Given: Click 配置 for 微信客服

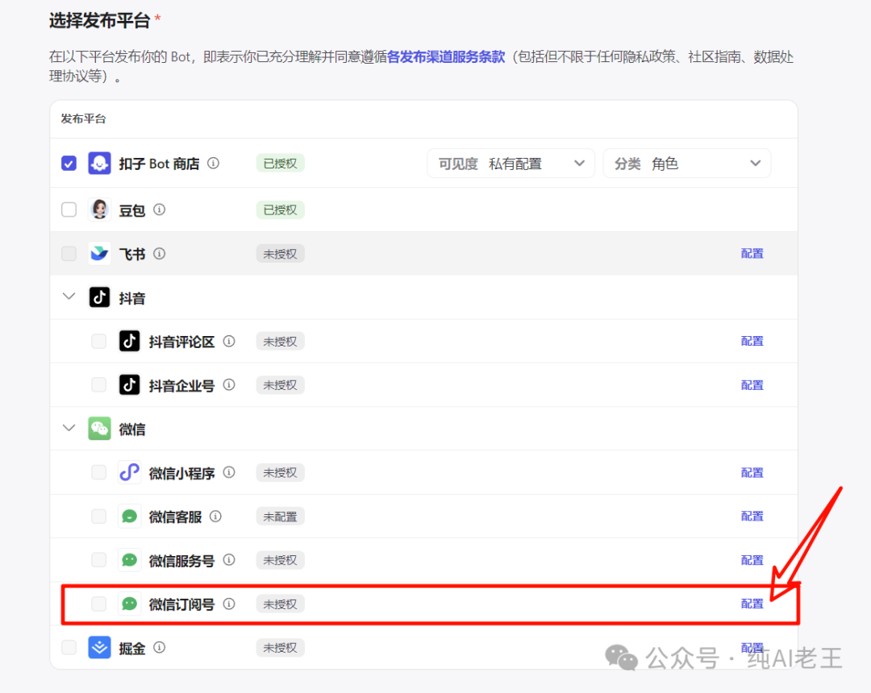Looking at the screenshot, I should tap(752, 516).
